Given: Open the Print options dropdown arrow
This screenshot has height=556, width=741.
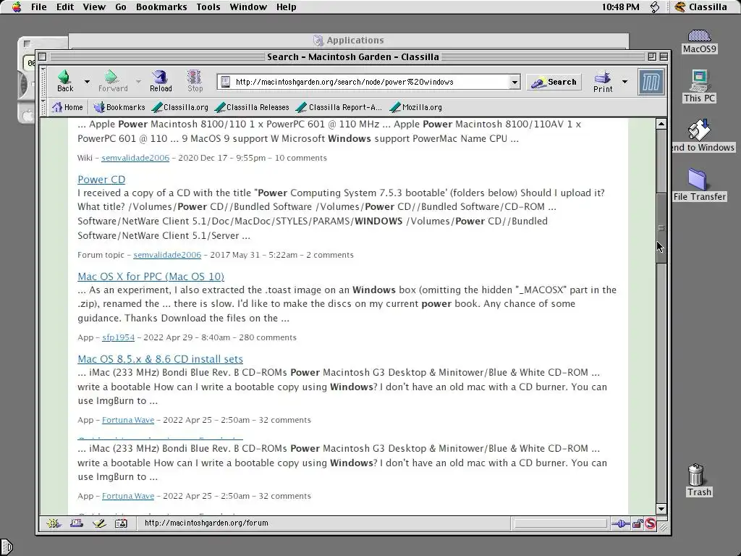Looking at the screenshot, I should (x=624, y=81).
